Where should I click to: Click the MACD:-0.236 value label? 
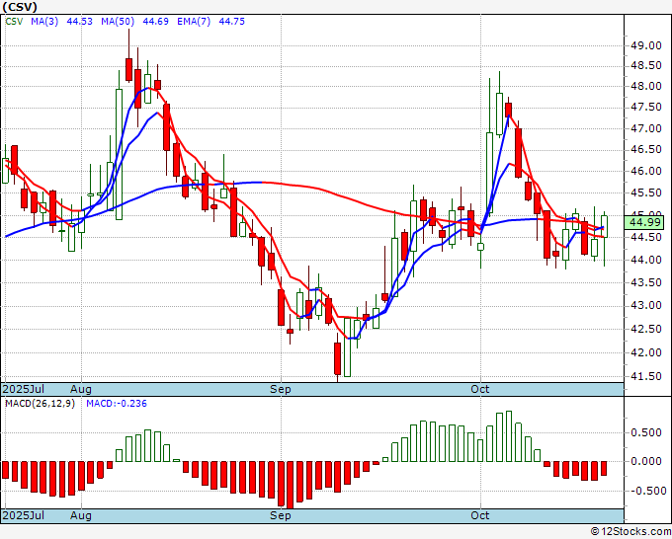[x=115, y=403]
